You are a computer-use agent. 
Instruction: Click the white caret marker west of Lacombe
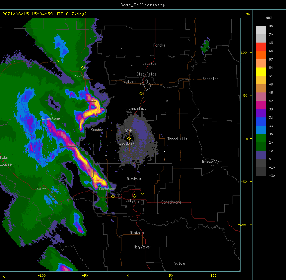(132, 66)
